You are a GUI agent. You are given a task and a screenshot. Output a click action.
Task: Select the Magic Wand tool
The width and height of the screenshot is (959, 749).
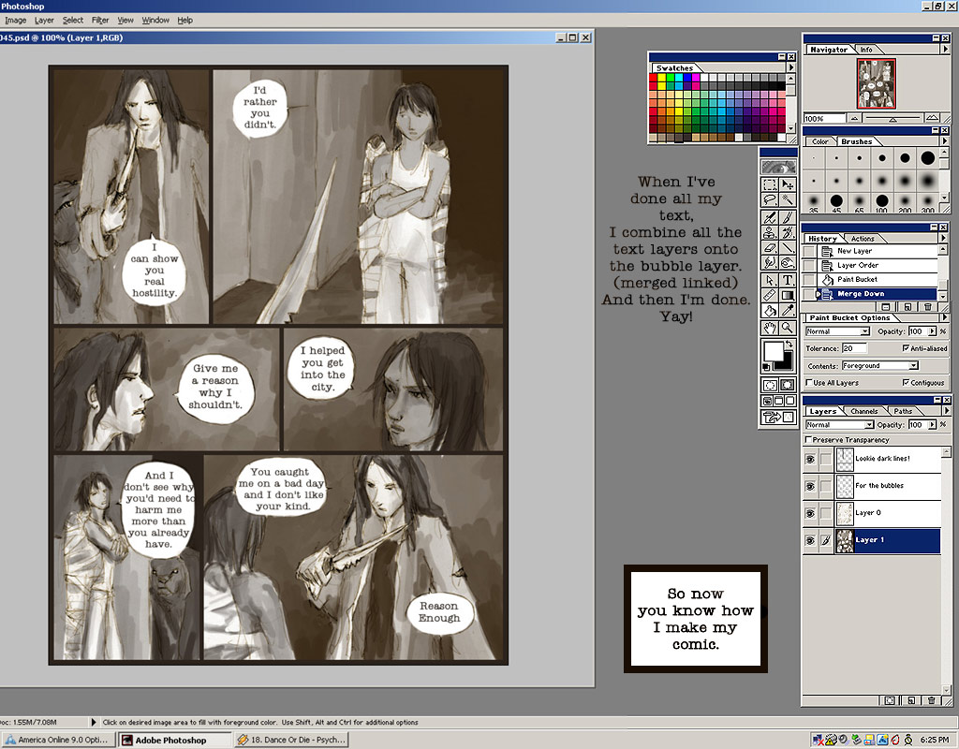click(788, 199)
